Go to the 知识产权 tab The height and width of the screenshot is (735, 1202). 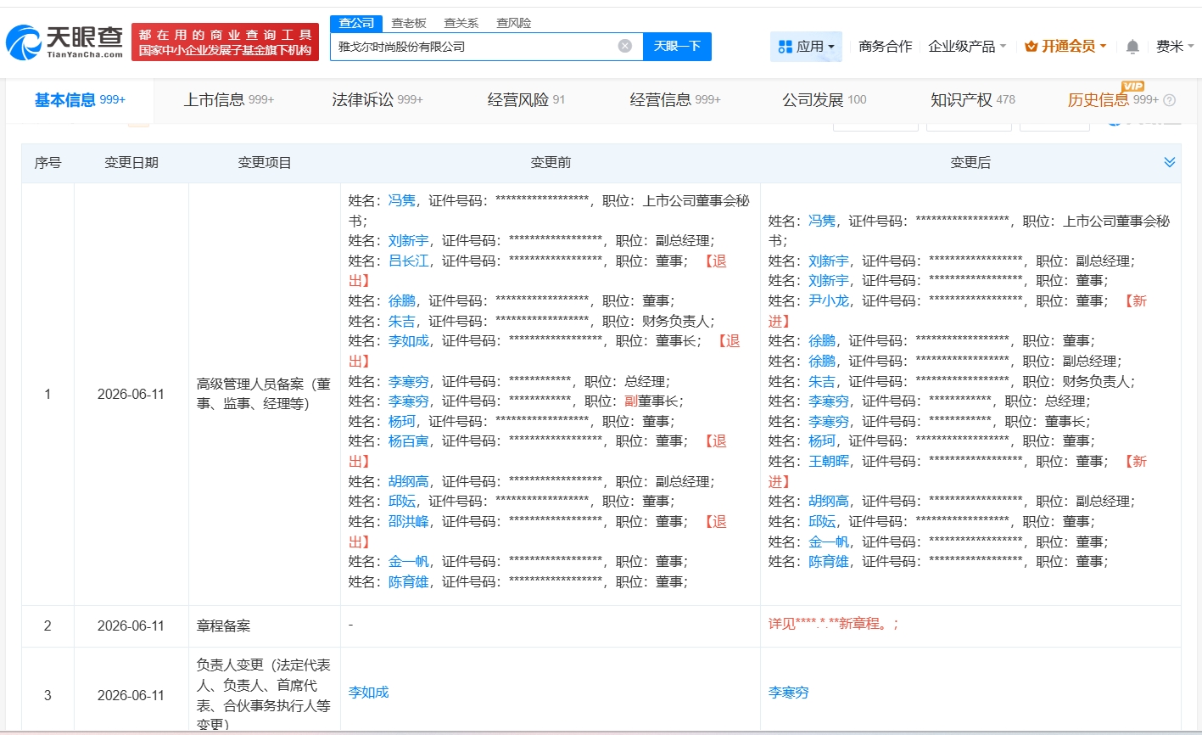(x=973, y=100)
